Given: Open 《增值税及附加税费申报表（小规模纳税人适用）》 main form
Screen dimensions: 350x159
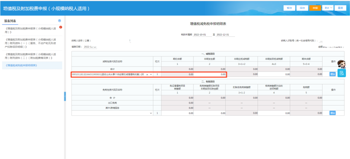Looking at the screenshot, I should pos(30,30).
